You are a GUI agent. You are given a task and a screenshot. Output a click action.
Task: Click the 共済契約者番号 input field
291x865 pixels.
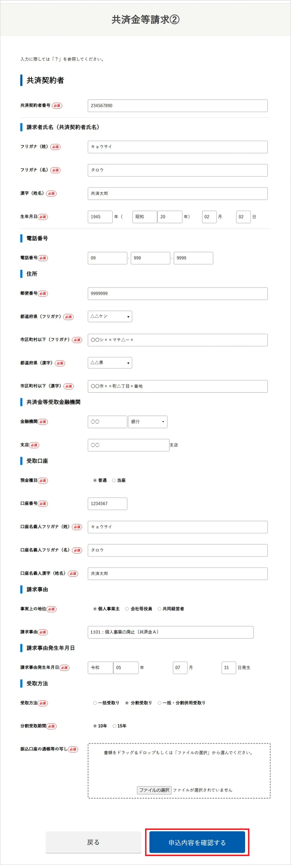pos(177,106)
